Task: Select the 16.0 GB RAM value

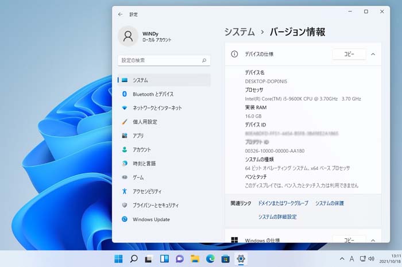Action: [x=253, y=116]
